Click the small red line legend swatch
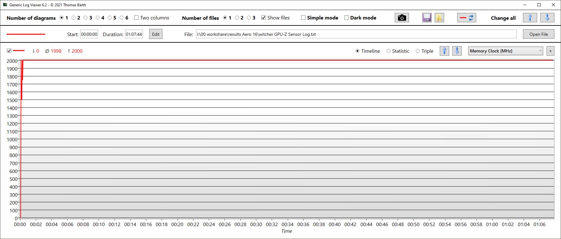 [19, 51]
